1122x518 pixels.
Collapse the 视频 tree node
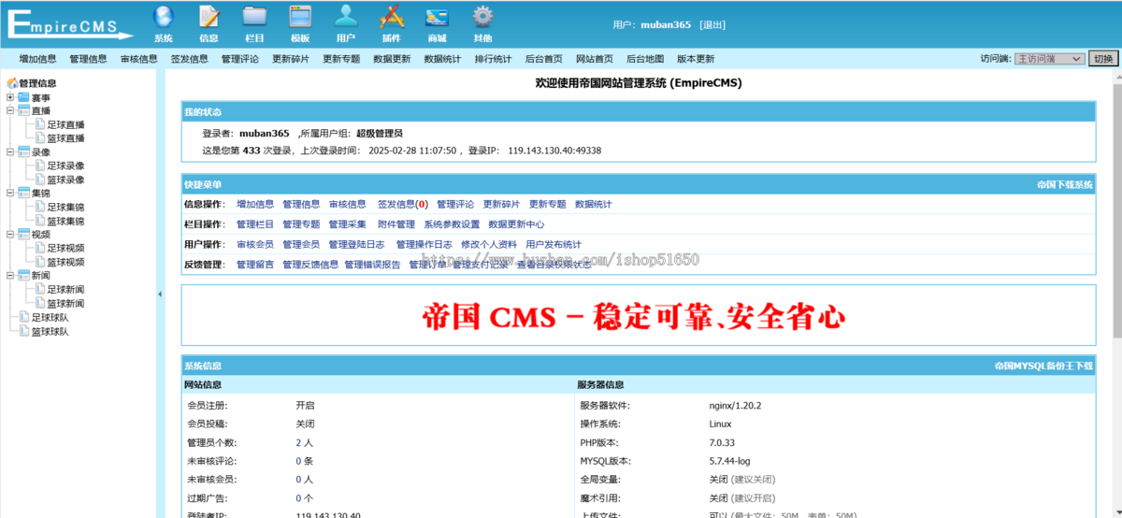(10, 235)
